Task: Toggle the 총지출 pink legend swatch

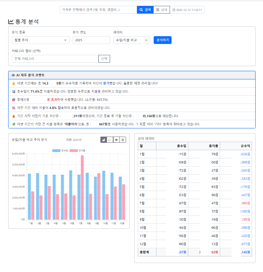Action: point(74,151)
